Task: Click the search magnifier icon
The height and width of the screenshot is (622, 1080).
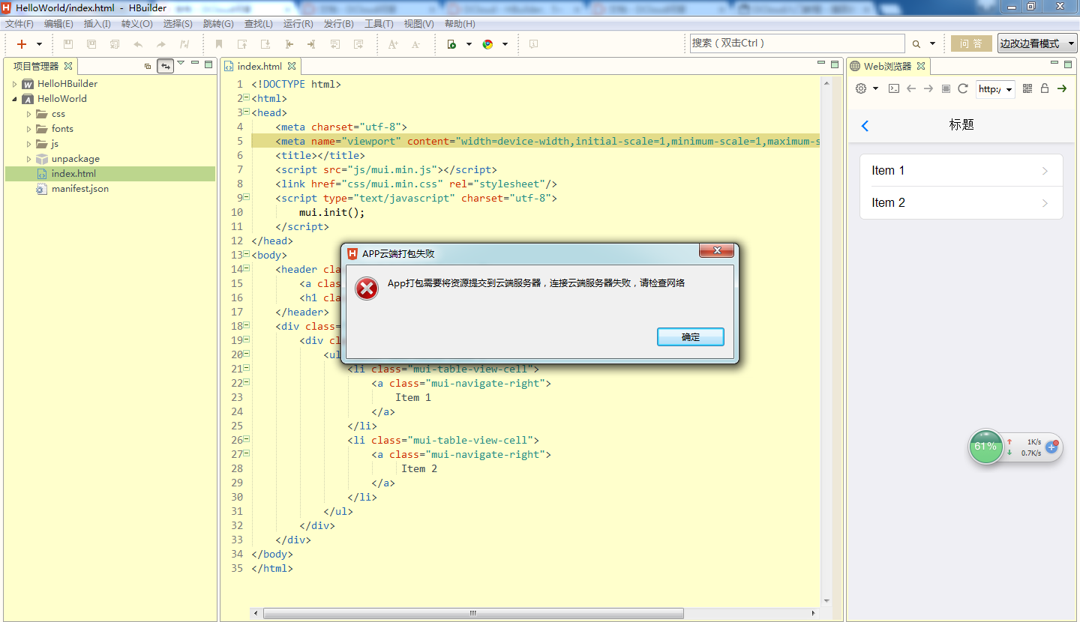Action: click(916, 44)
